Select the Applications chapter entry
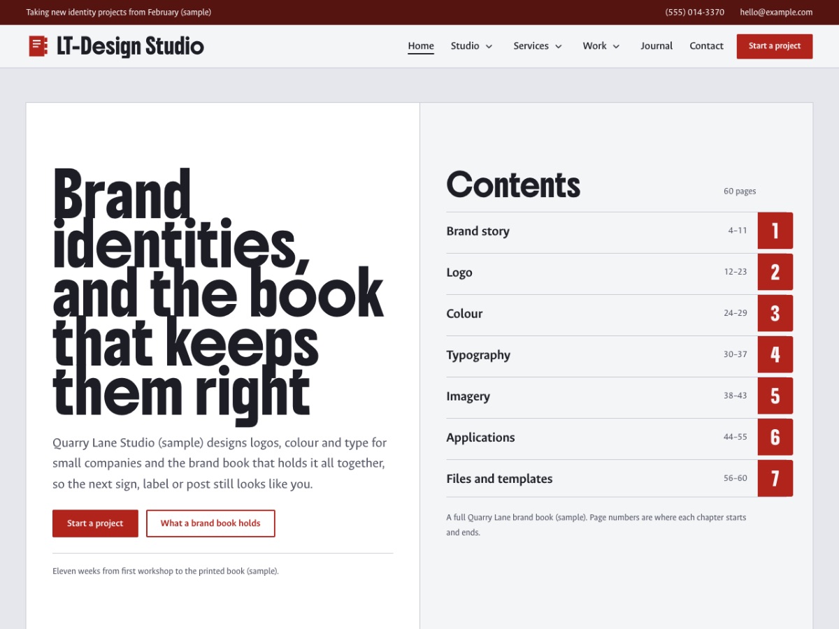 pos(601,437)
